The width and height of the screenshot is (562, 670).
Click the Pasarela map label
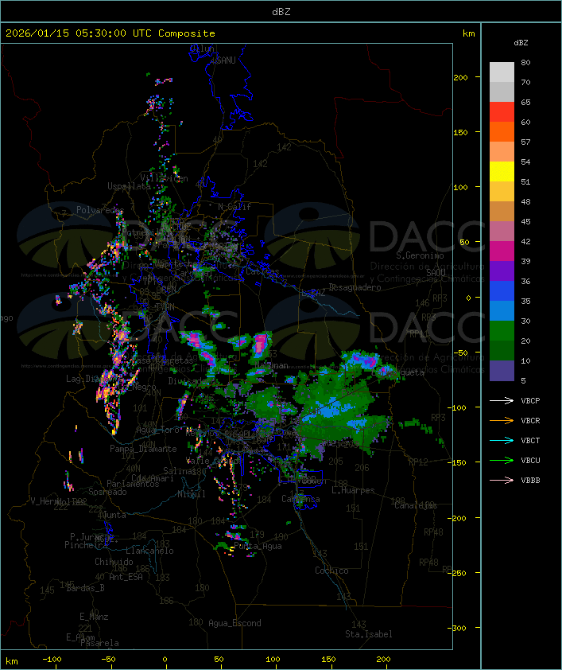pos(100,643)
